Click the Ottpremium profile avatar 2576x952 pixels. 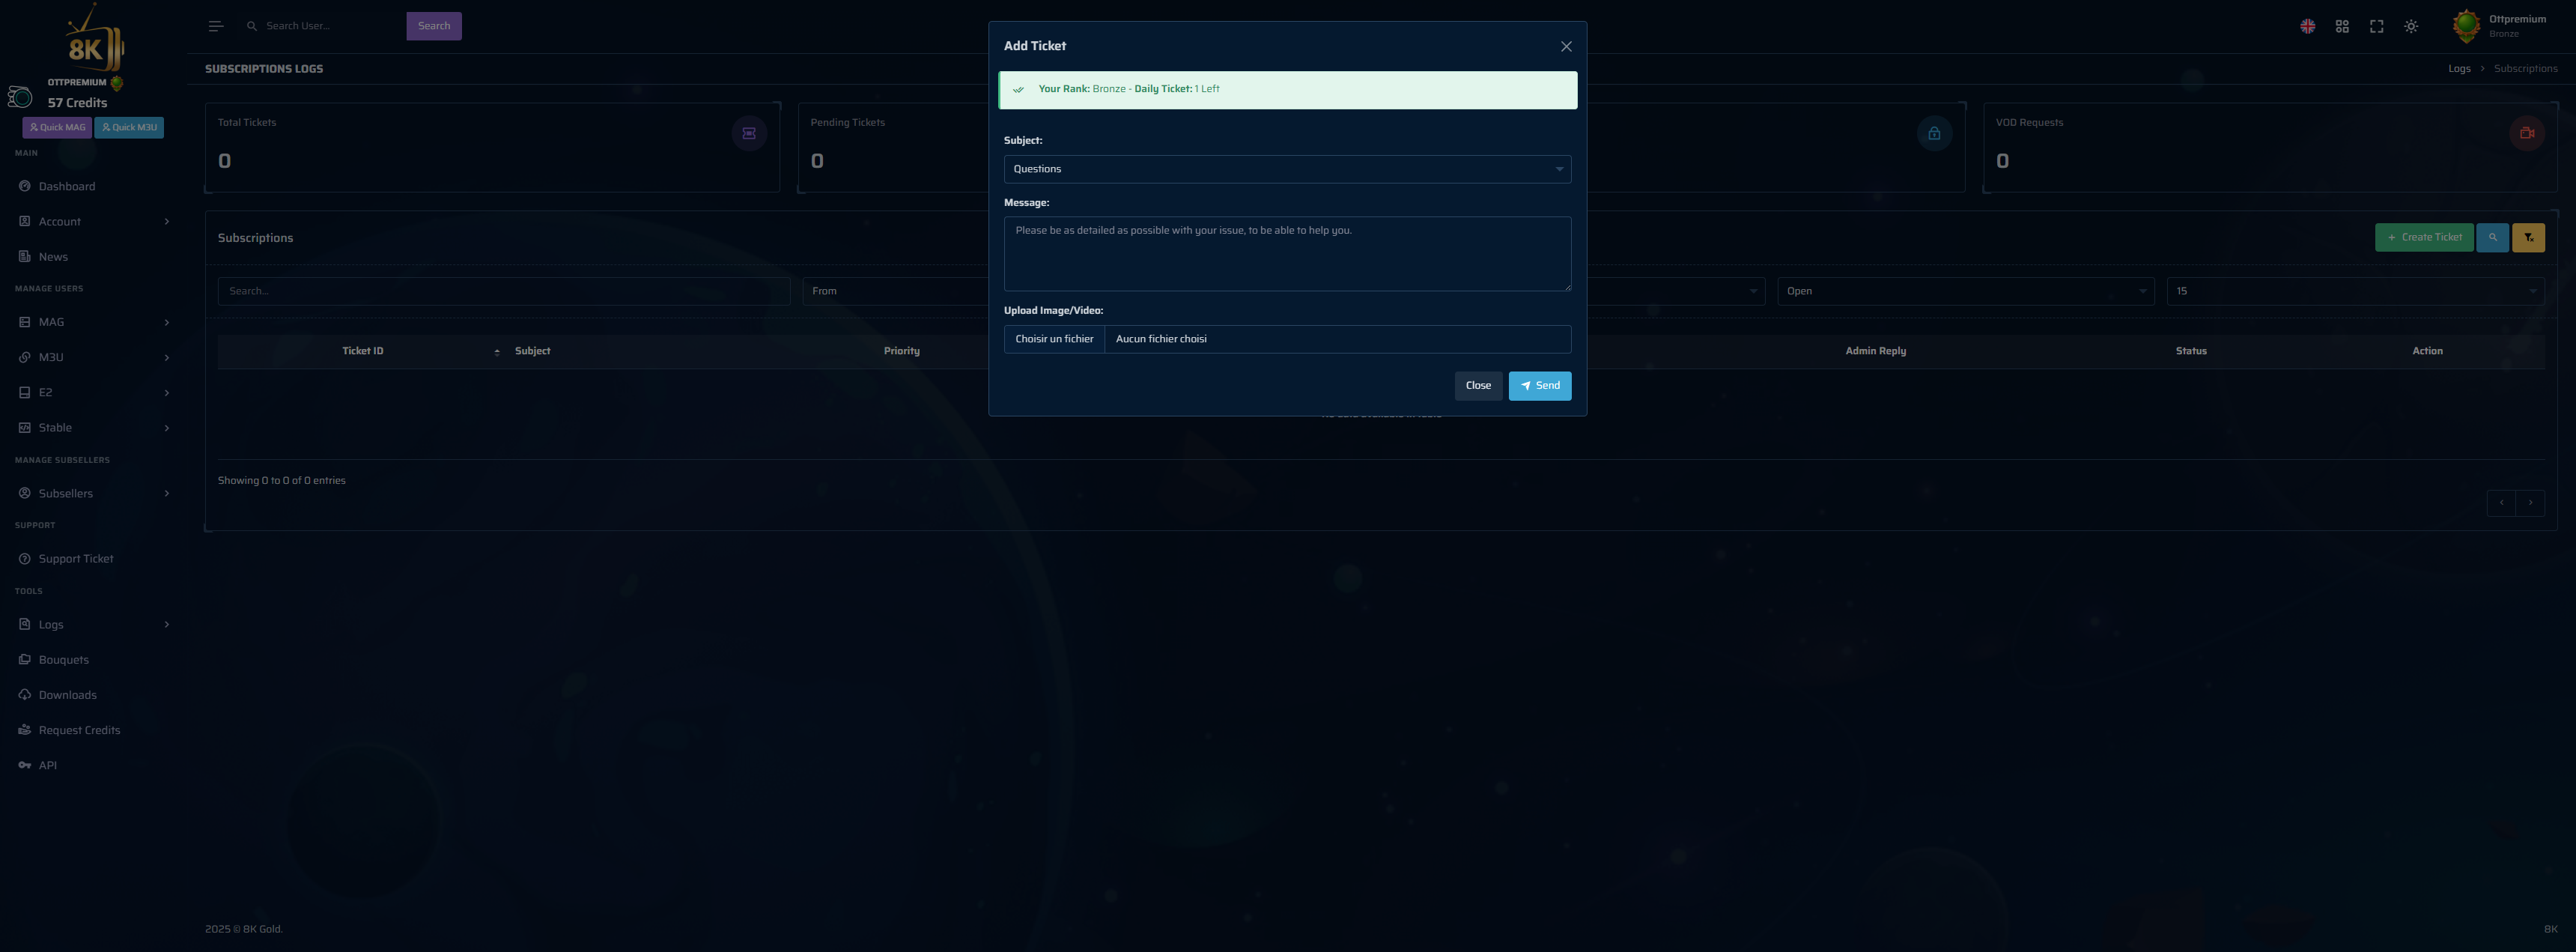(x=2466, y=26)
